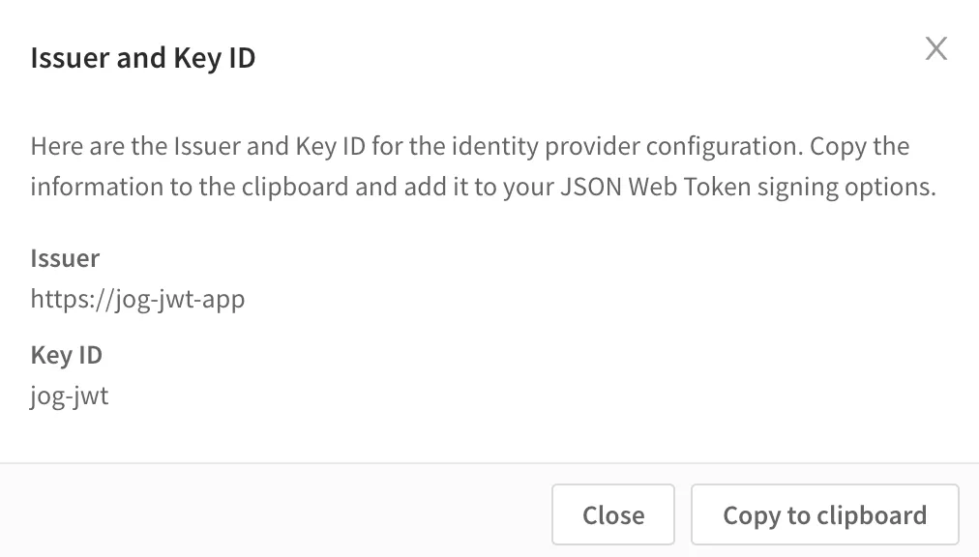Click the bold Issuer section header
The height and width of the screenshot is (557, 979).
(x=65, y=258)
